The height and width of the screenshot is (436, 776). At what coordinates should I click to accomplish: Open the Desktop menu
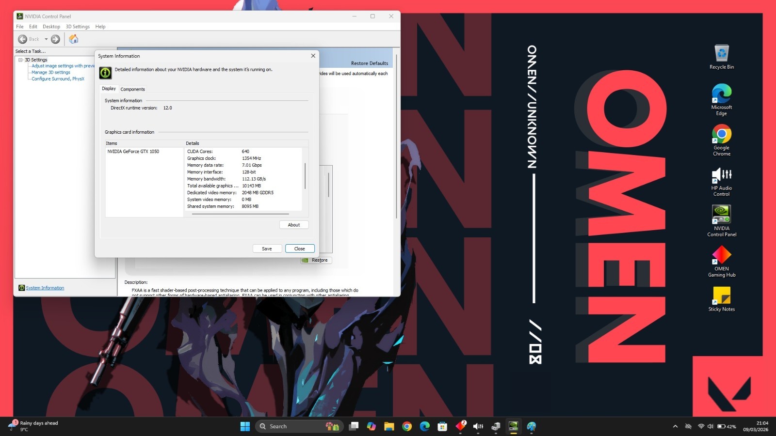point(51,27)
